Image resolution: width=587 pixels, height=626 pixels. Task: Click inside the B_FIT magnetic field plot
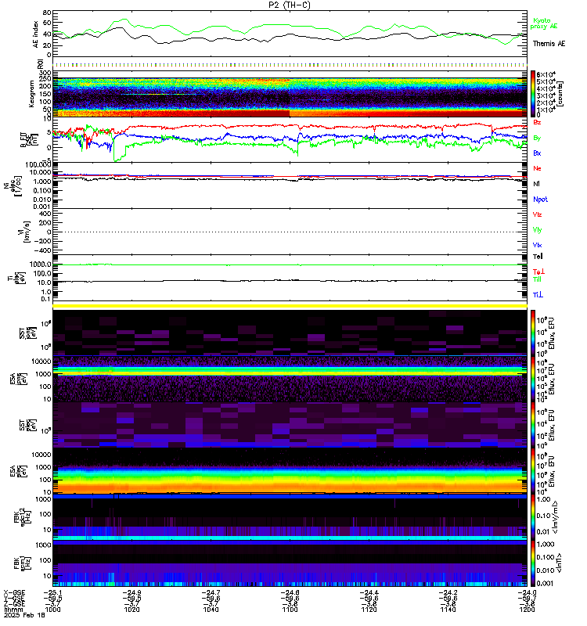[x=290, y=140]
